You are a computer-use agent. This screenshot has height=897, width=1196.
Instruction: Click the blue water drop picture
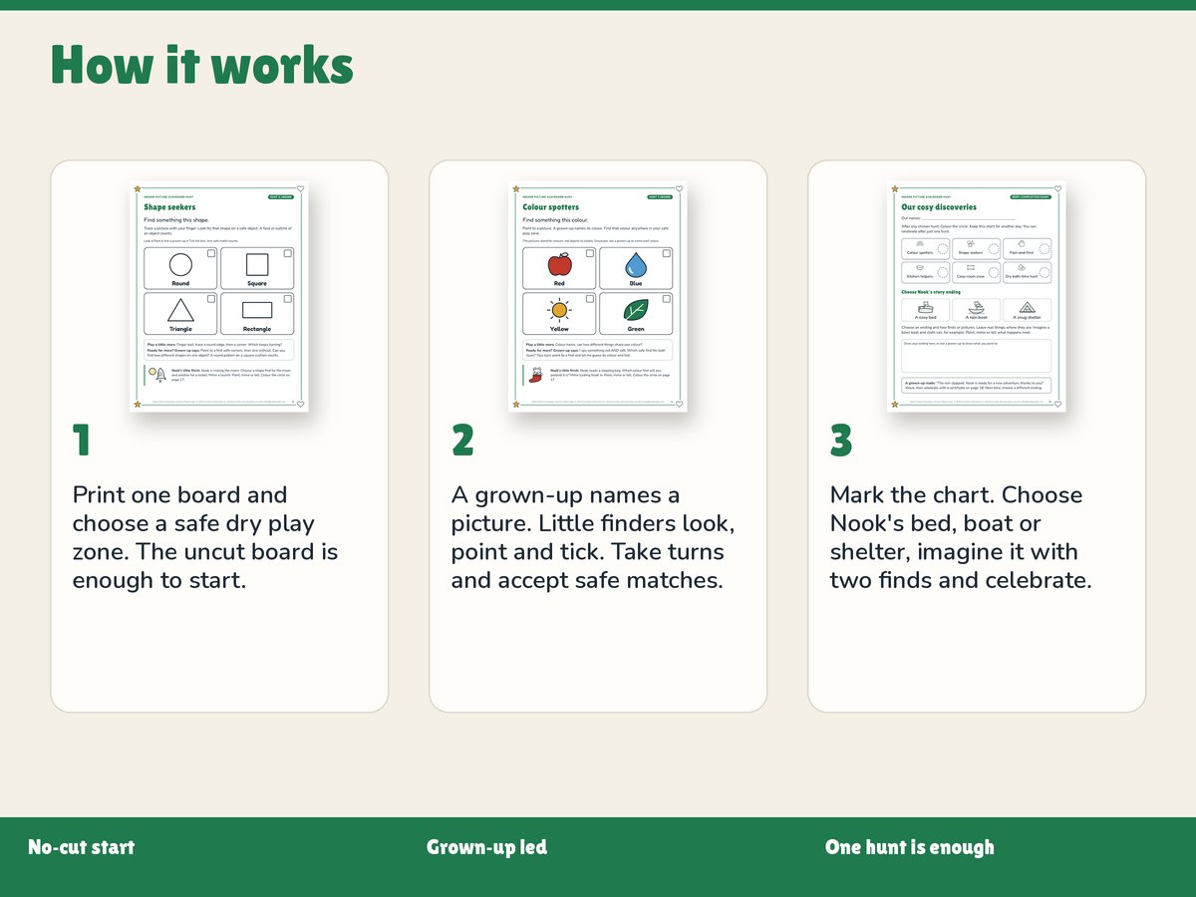click(x=636, y=264)
